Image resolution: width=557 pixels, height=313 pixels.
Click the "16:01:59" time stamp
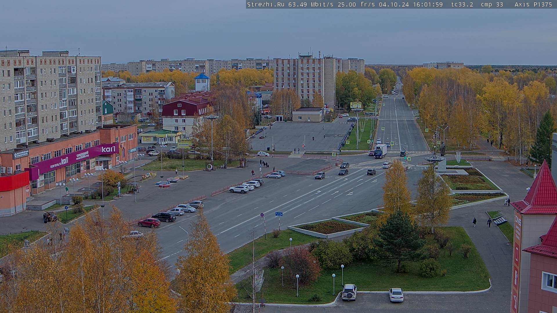pyautogui.click(x=428, y=4)
